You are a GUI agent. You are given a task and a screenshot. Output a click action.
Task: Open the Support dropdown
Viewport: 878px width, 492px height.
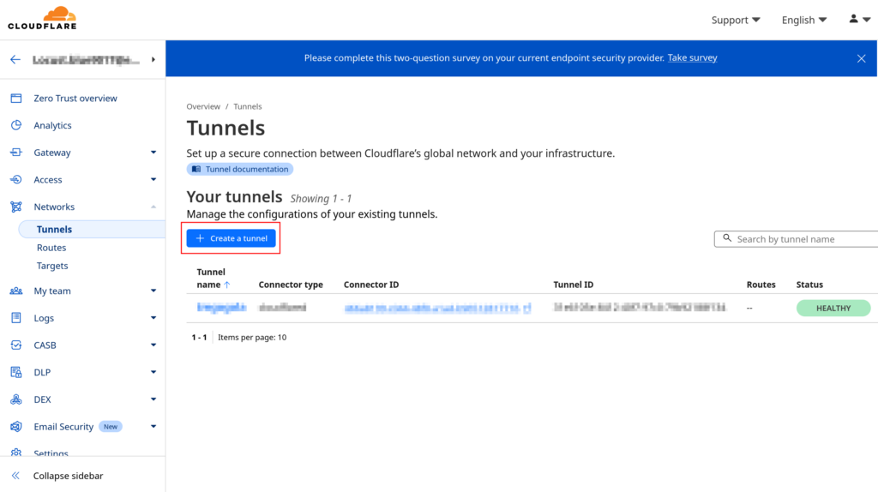coord(735,21)
